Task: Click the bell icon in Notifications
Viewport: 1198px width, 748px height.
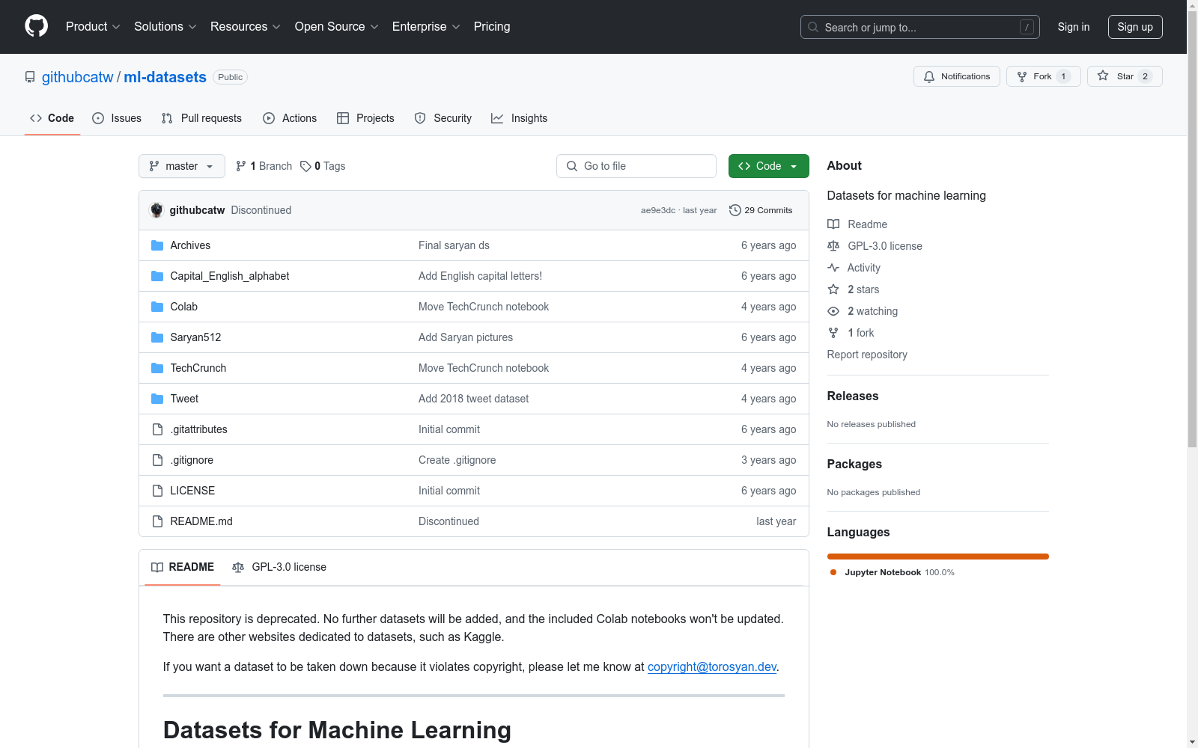Action: pos(929,76)
